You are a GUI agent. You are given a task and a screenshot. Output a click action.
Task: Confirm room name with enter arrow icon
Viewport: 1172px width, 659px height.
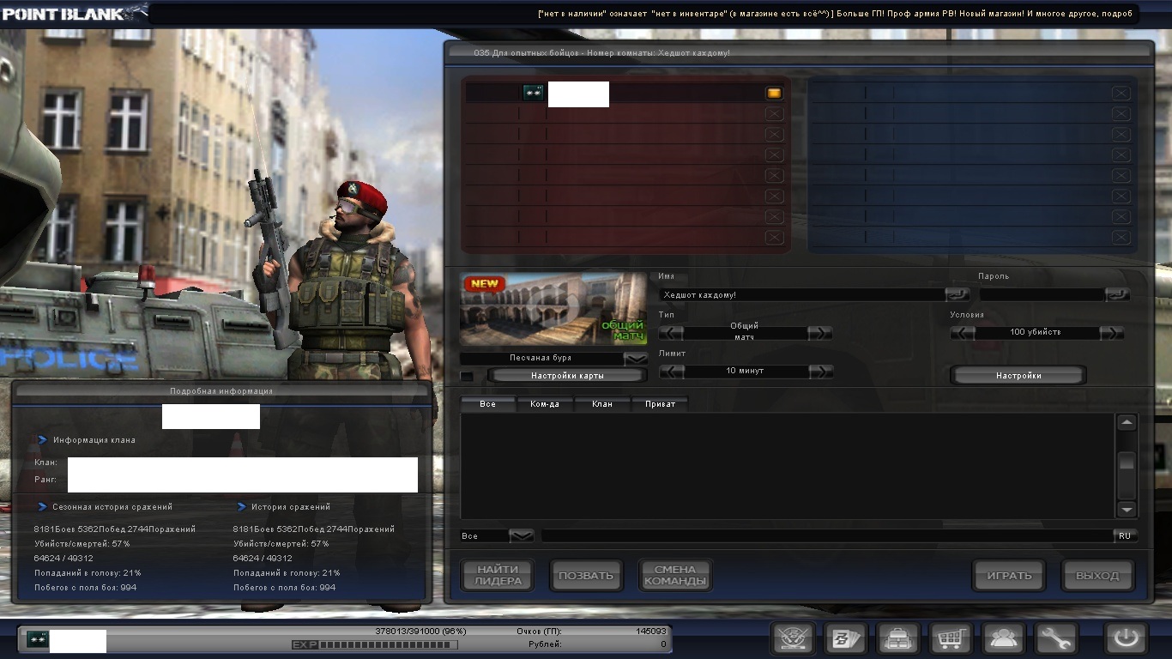(x=957, y=294)
